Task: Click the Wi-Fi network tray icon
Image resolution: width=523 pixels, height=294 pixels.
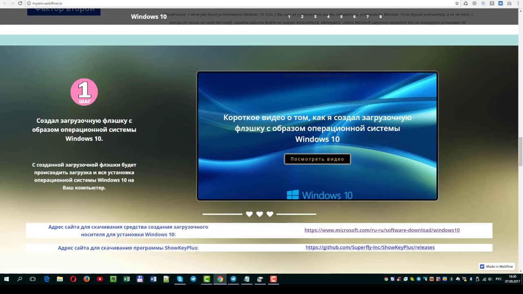Action: click(484, 279)
